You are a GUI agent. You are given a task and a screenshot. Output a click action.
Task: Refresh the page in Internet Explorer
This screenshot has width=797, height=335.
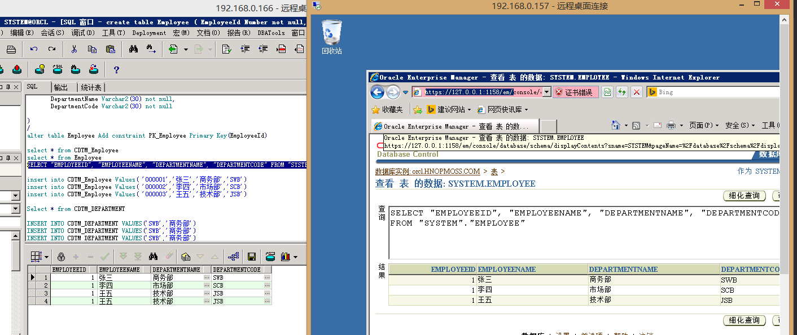[x=622, y=92]
